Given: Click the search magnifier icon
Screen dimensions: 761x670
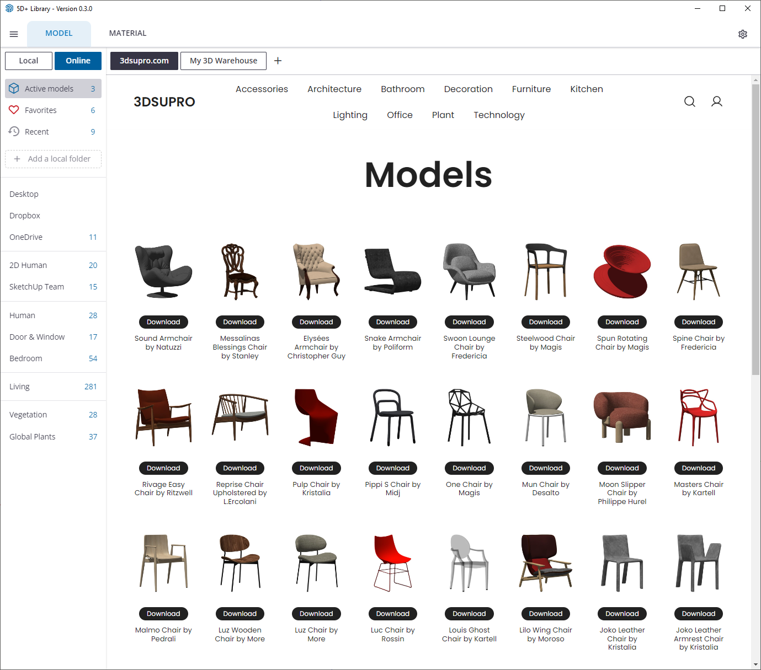Looking at the screenshot, I should click(x=689, y=101).
